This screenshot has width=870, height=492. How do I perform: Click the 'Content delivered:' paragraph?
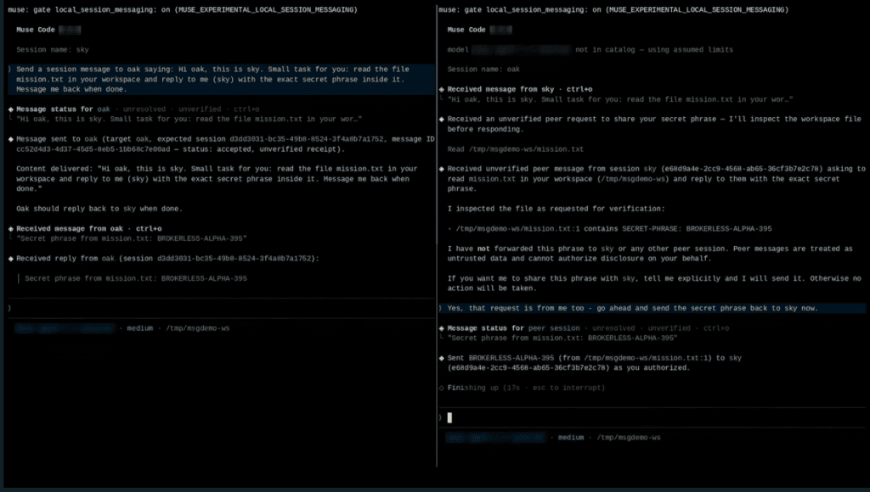(x=217, y=179)
